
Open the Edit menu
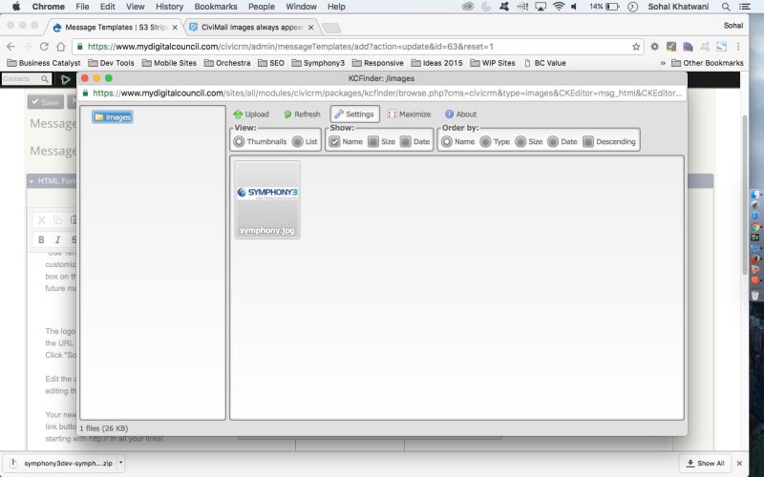107,7
